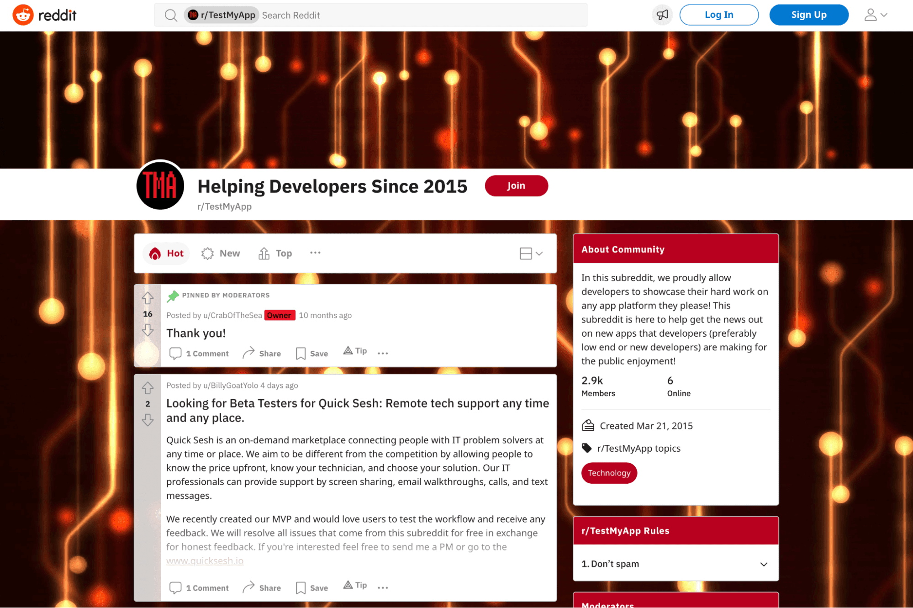This screenshot has height=608, width=913.
Task: Upvote the Quick Sesh beta testers post
Action: [x=148, y=388]
